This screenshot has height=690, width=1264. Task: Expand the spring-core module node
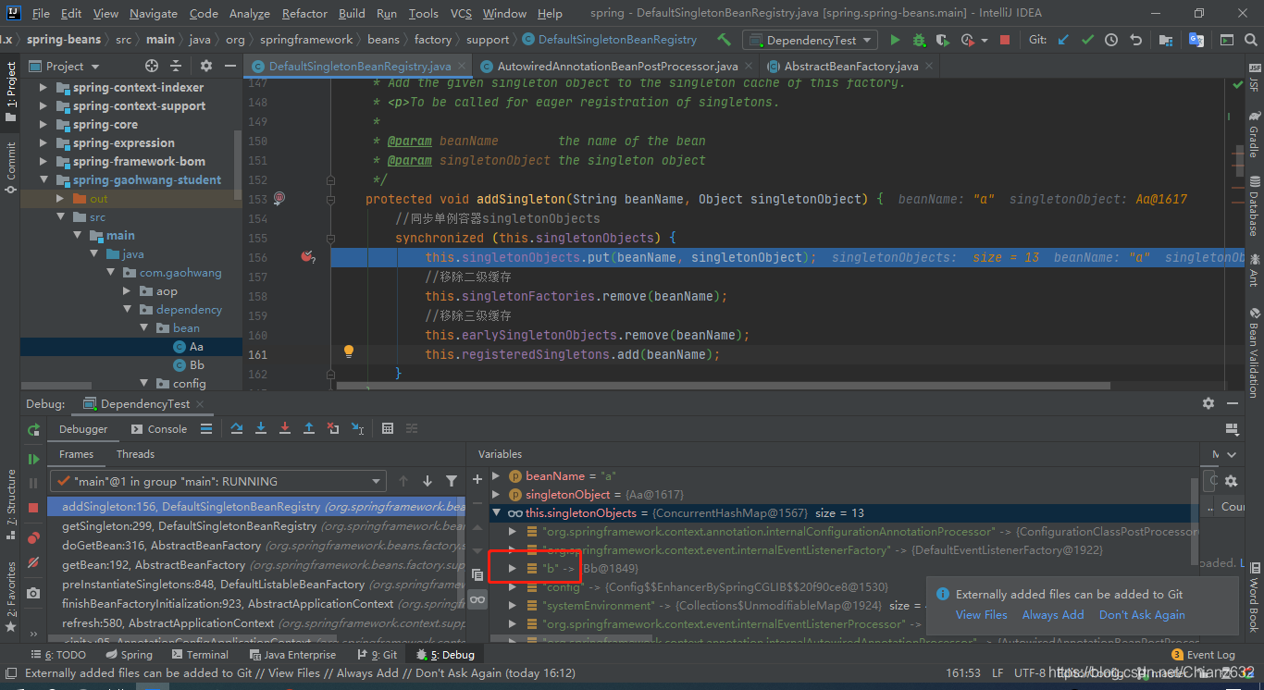click(43, 125)
